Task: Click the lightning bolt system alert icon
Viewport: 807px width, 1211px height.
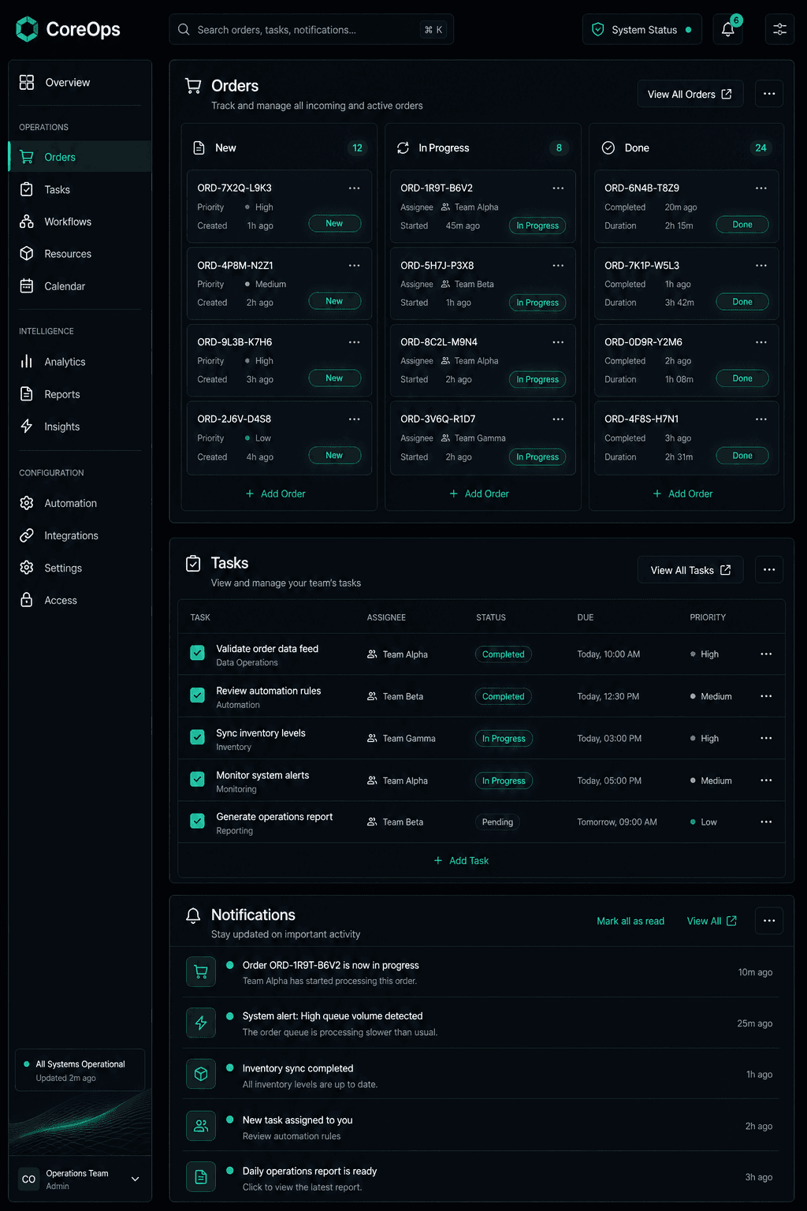Action: click(x=201, y=1023)
